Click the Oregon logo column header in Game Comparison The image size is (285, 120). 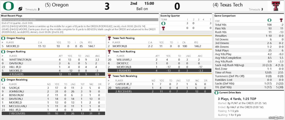pyautogui.click(x=269, y=20)
